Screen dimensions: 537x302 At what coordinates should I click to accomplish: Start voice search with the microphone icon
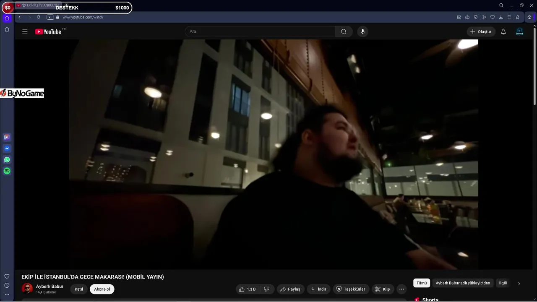point(362,31)
